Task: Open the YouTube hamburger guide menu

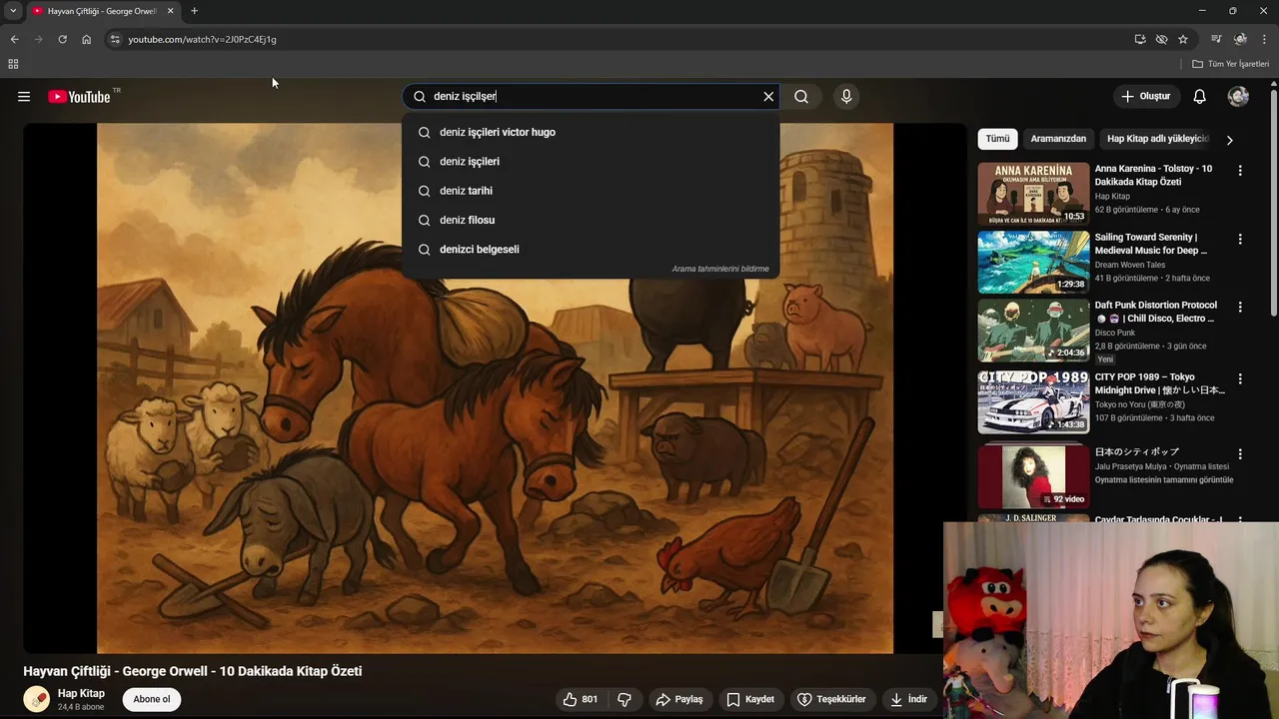Action: tap(24, 97)
